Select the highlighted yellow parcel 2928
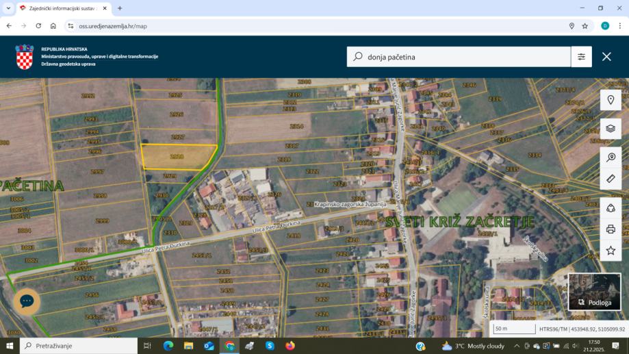 pyautogui.click(x=177, y=157)
